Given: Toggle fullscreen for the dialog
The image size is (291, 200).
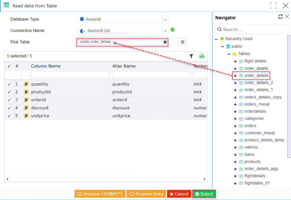Looking at the screenshot, I should (x=273, y=6).
